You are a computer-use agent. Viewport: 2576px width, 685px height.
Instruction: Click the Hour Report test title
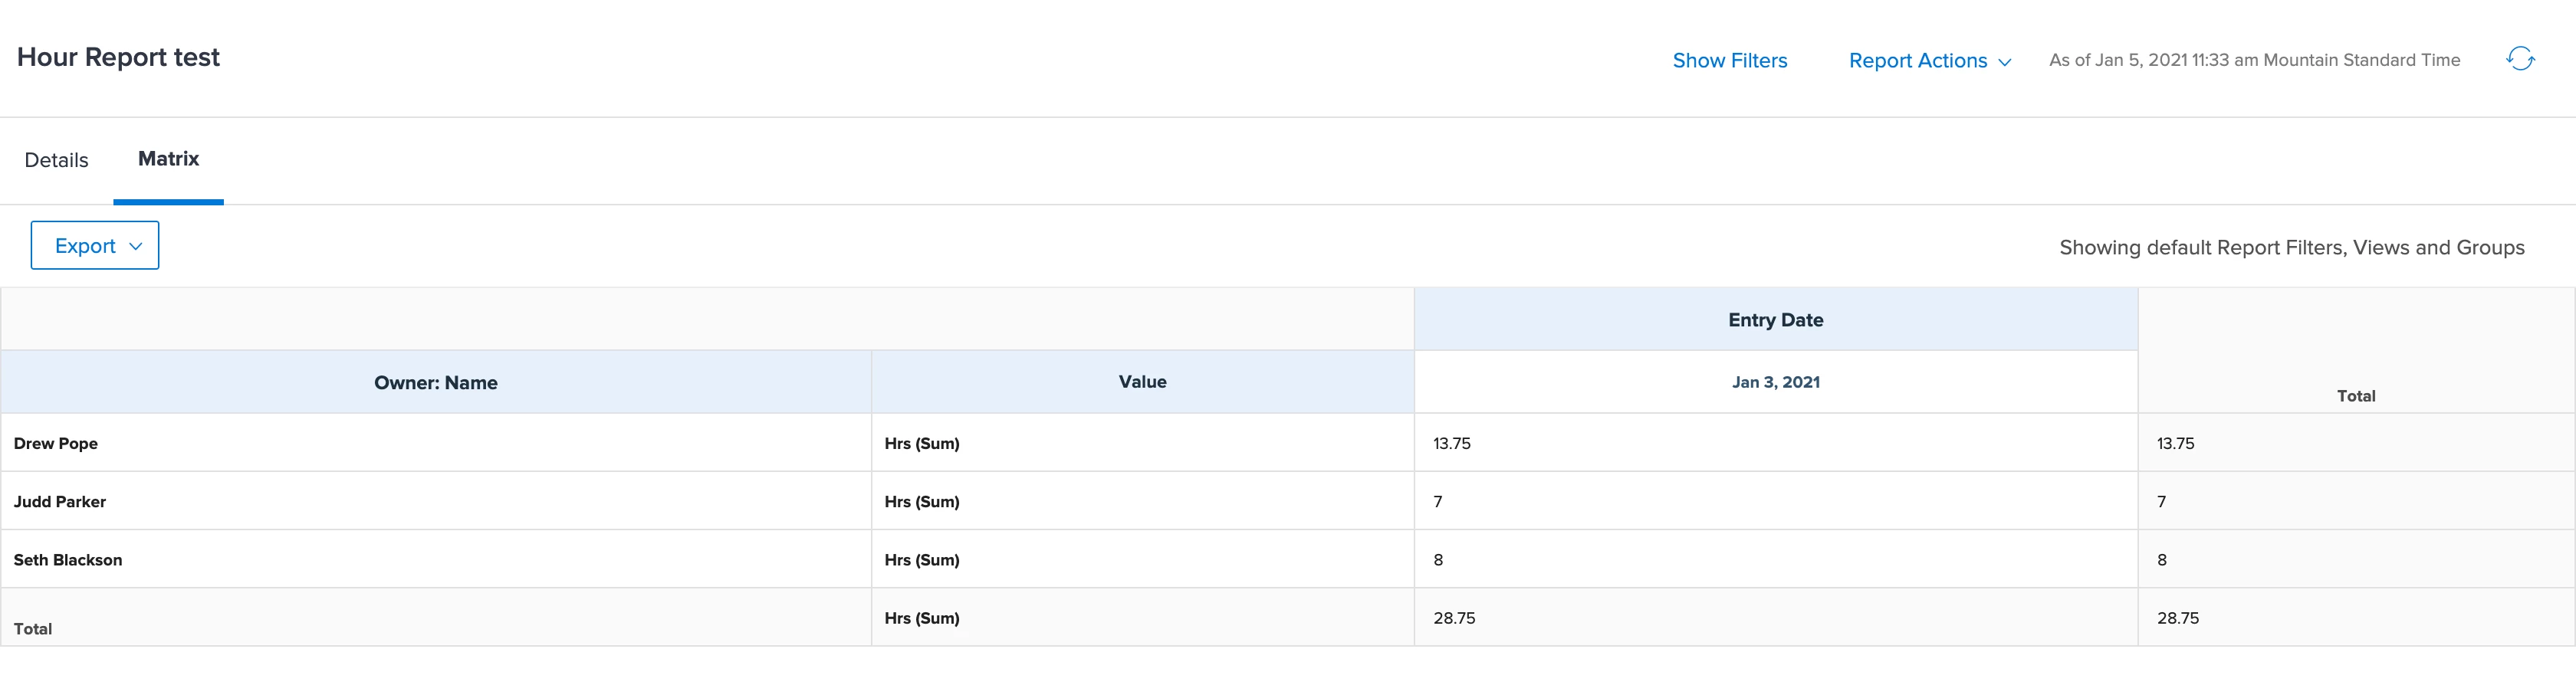pos(118,57)
